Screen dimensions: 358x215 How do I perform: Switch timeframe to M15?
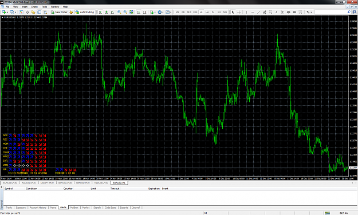pos(189,12)
